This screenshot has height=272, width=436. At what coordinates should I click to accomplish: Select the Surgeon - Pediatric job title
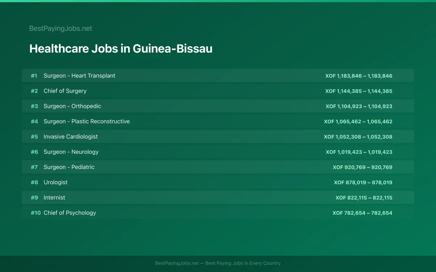click(69, 167)
